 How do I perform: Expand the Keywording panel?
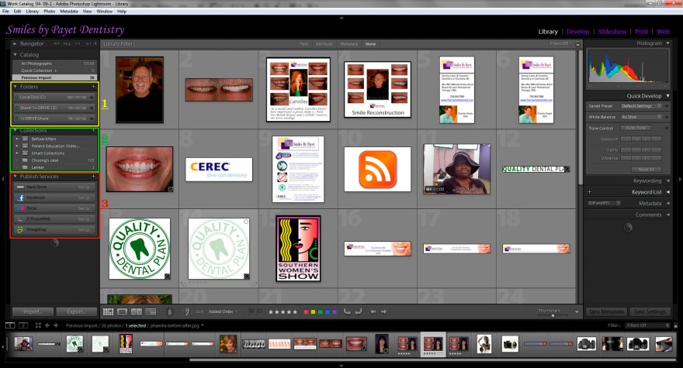[668, 181]
